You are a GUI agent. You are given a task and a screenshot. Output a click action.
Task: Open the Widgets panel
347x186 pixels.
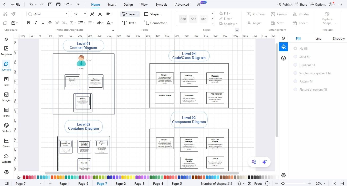tap(6, 158)
